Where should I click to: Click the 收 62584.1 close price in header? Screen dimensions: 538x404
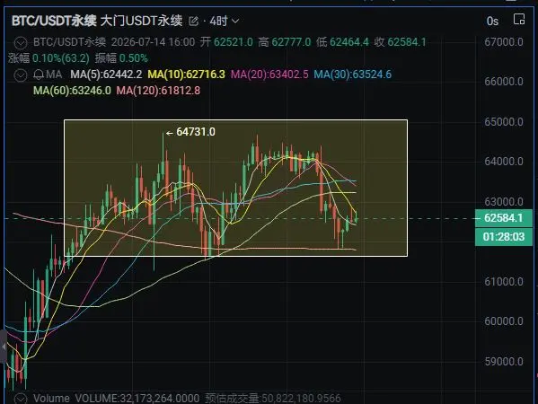click(400, 42)
